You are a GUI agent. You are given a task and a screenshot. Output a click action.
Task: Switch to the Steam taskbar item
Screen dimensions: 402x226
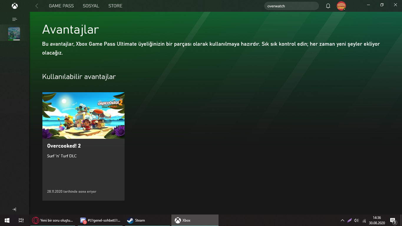tap(148, 220)
